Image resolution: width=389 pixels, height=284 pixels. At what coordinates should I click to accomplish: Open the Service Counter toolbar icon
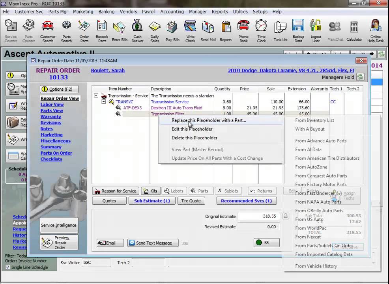tap(11, 31)
